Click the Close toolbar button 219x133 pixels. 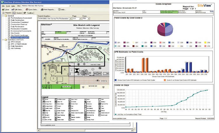click(6, 10)
